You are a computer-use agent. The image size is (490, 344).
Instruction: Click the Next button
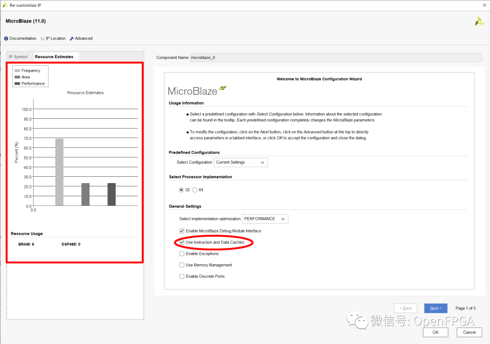tap(436, 308)
